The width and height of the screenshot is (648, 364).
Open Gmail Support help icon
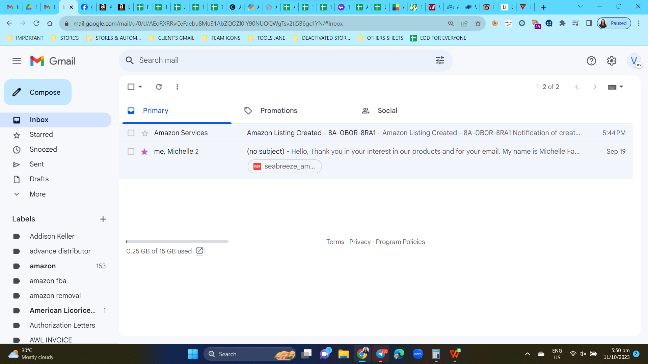coord(591,61)
